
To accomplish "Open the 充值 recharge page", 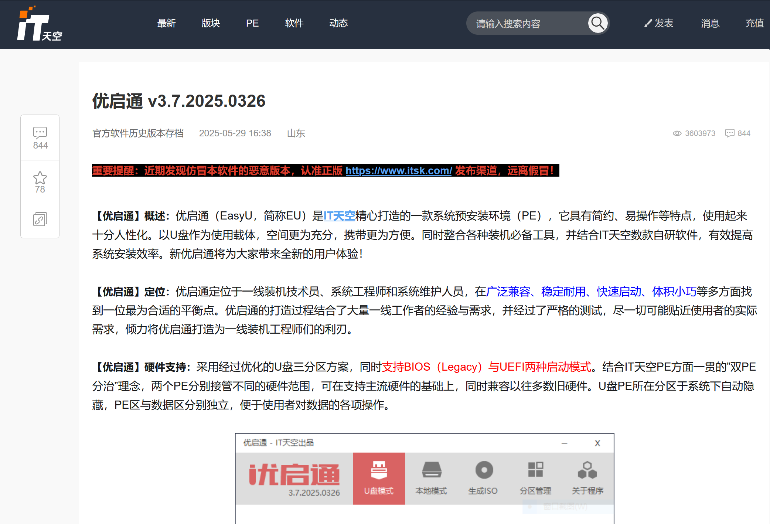I will click(754, 23).
